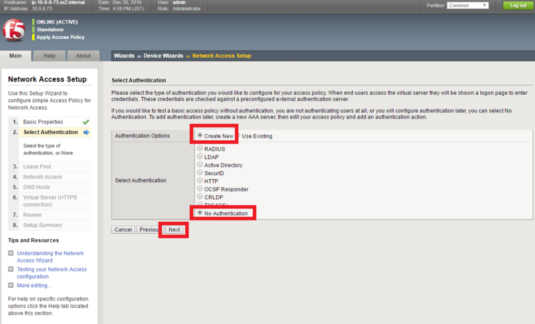This screenshot has width=535, height=324.
Task: Click the Network Access Setup panel title
Action: 47,79
